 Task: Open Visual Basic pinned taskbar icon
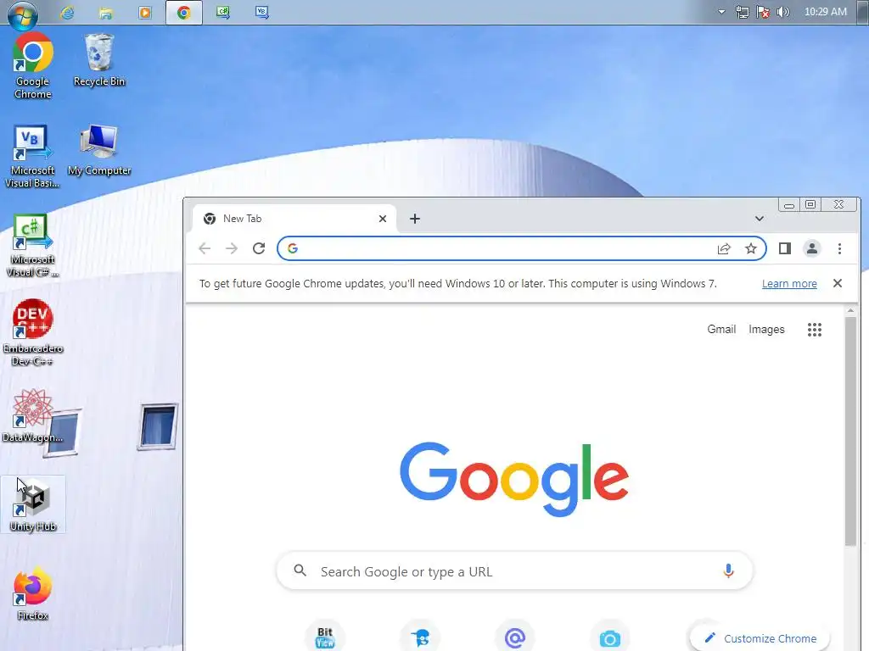261,12
